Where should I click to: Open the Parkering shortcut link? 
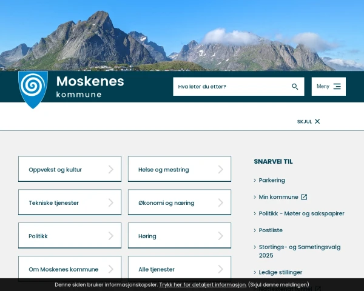click(x=272, y=180)
